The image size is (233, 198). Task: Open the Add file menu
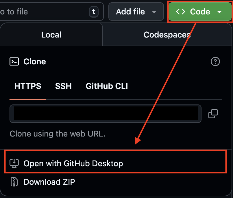click(x=131, y=12)
